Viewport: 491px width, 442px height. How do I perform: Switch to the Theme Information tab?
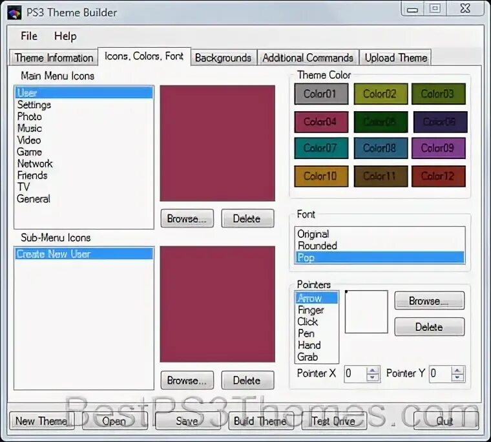click(x=54, y=58)
